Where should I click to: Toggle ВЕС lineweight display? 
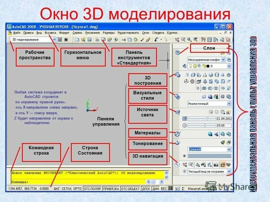(164, 189)
